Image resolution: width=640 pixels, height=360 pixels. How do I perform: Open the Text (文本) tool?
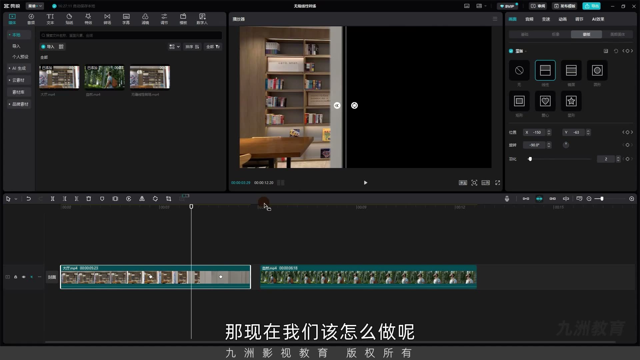(x=50, y=19)
